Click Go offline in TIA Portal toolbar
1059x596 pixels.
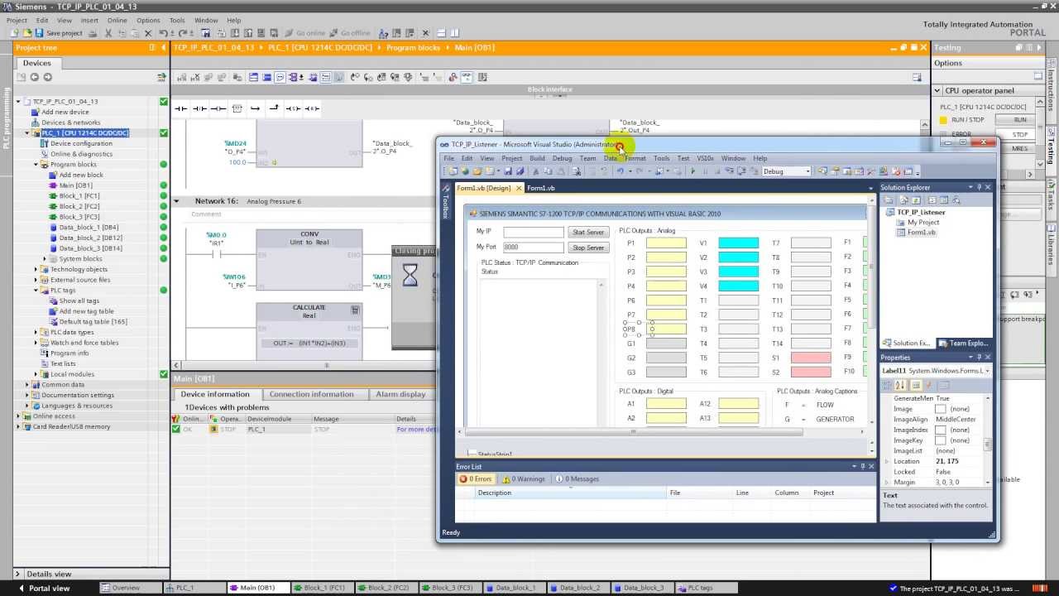349,33
